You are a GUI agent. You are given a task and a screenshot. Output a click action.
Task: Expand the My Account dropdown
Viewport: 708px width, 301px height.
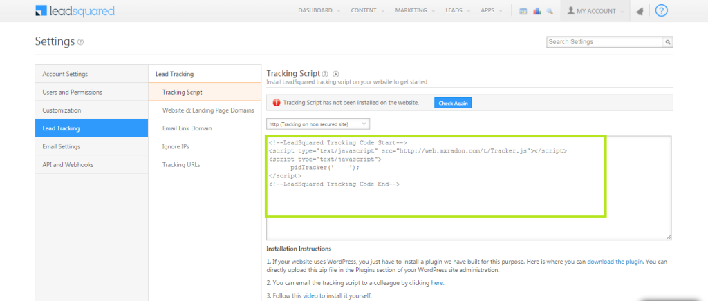coord(596,11)
